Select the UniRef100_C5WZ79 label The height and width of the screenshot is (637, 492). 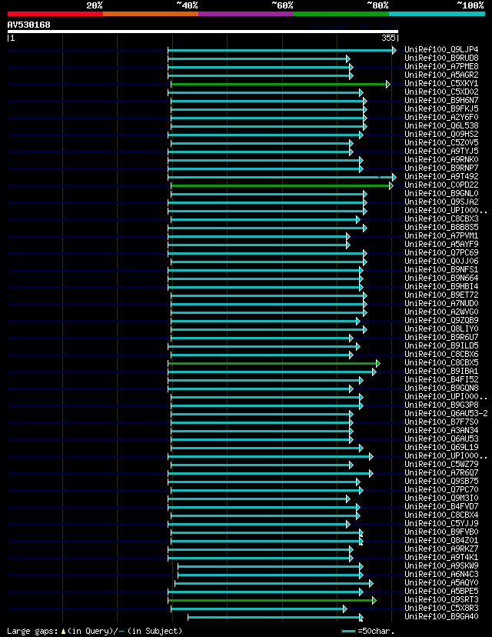[x=441, y=465]
